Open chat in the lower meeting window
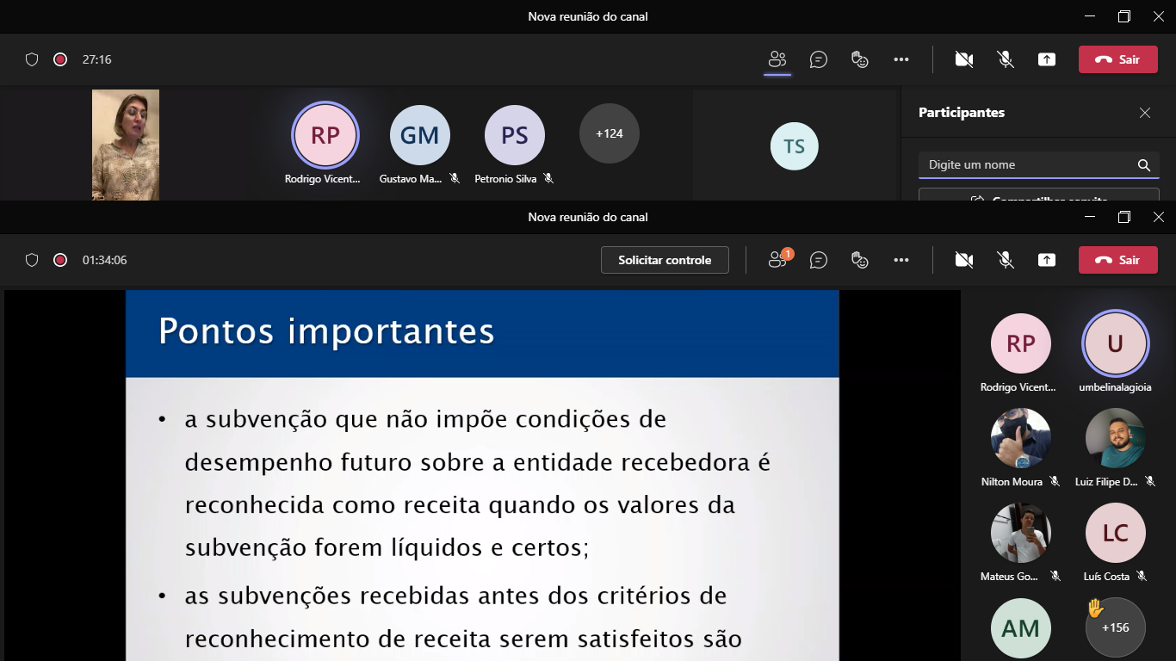Screen dimensions: 1176x661 (x=819, y=260)
